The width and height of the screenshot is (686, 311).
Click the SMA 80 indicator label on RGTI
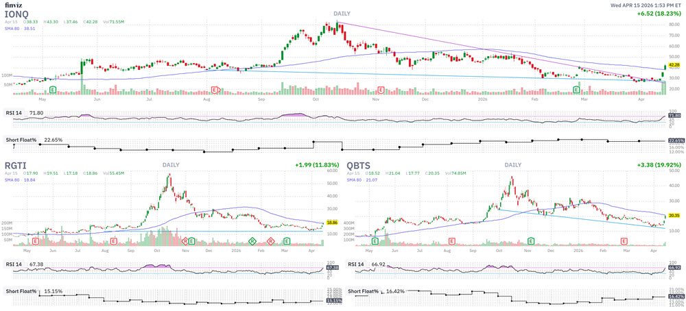tap(14, 180)
